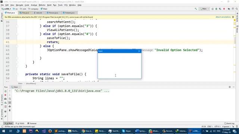
Task: Click the camera dump threads icon
Action: [x=6, y=99]
